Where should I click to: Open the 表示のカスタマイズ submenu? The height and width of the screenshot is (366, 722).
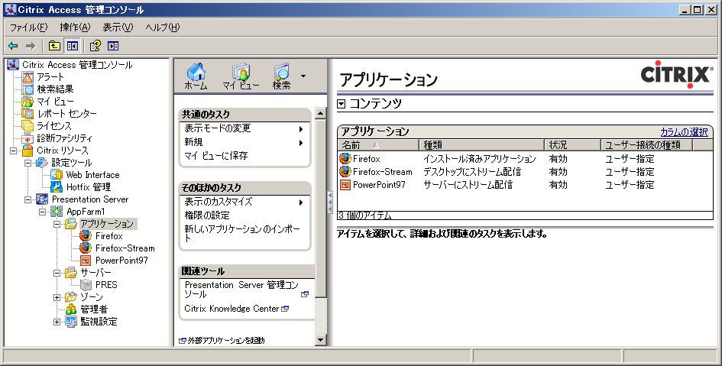(x=301, y=202)
